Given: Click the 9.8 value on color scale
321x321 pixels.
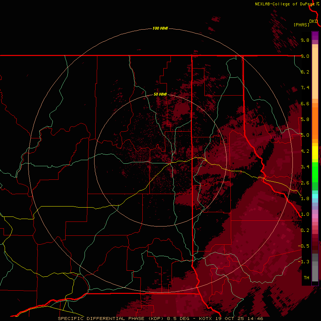Looking at the screenshot, I should (x=305, y=40).
